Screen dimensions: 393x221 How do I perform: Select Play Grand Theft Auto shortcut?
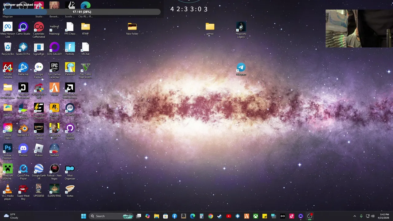(85, 71)
